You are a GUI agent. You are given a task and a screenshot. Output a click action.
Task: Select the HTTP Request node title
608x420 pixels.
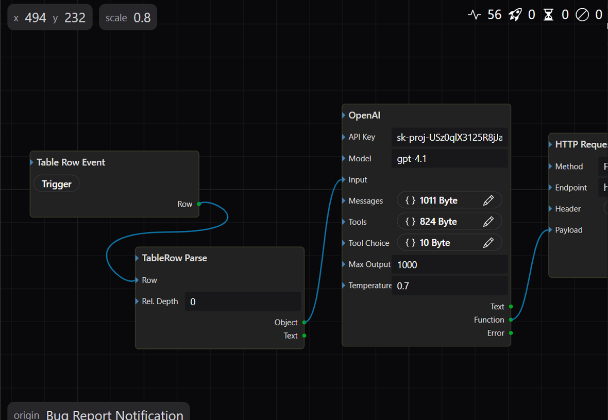click(581, 144)
